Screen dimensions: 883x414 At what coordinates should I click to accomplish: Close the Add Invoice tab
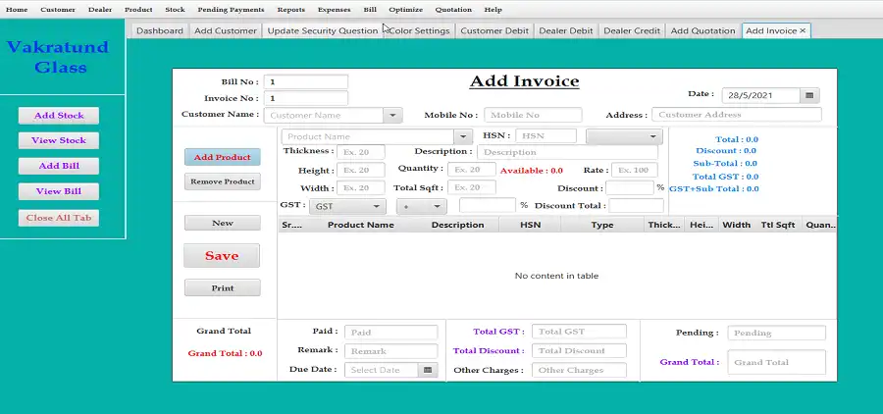(x=803, y=30)
